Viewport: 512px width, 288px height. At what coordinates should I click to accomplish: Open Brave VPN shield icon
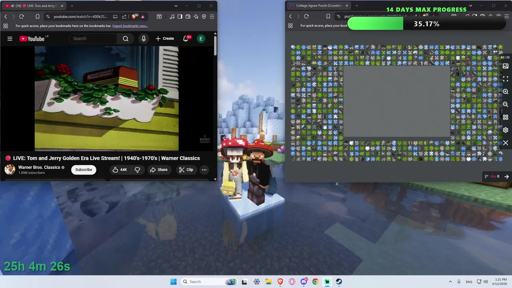click(204, 16)
